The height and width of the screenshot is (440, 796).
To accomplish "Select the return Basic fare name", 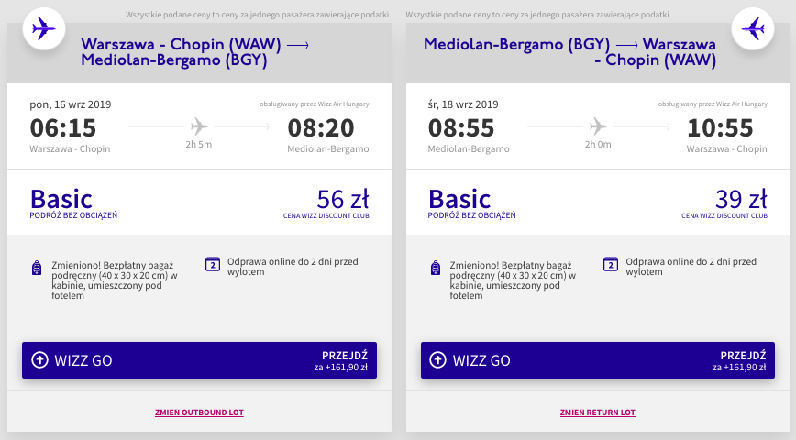I will point(459,199).
